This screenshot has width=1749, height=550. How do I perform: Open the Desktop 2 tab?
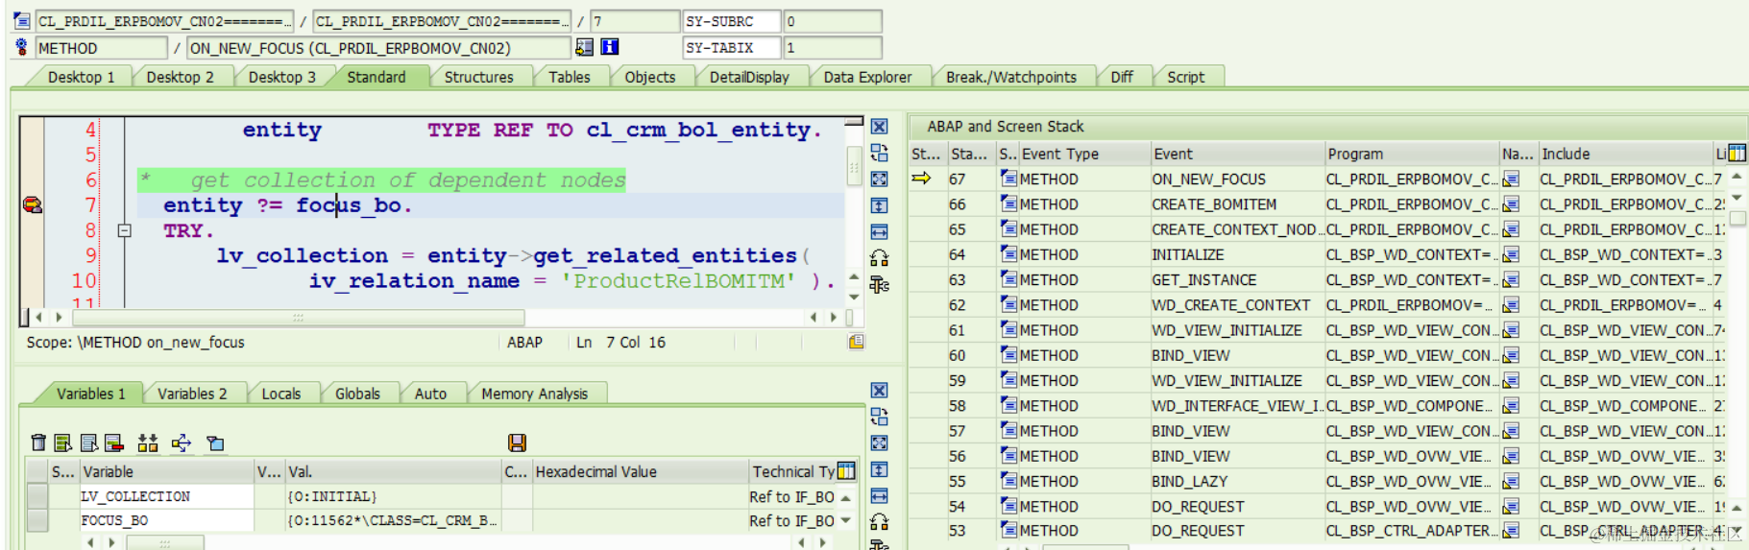pyautogui.click(x=180, y=77)
